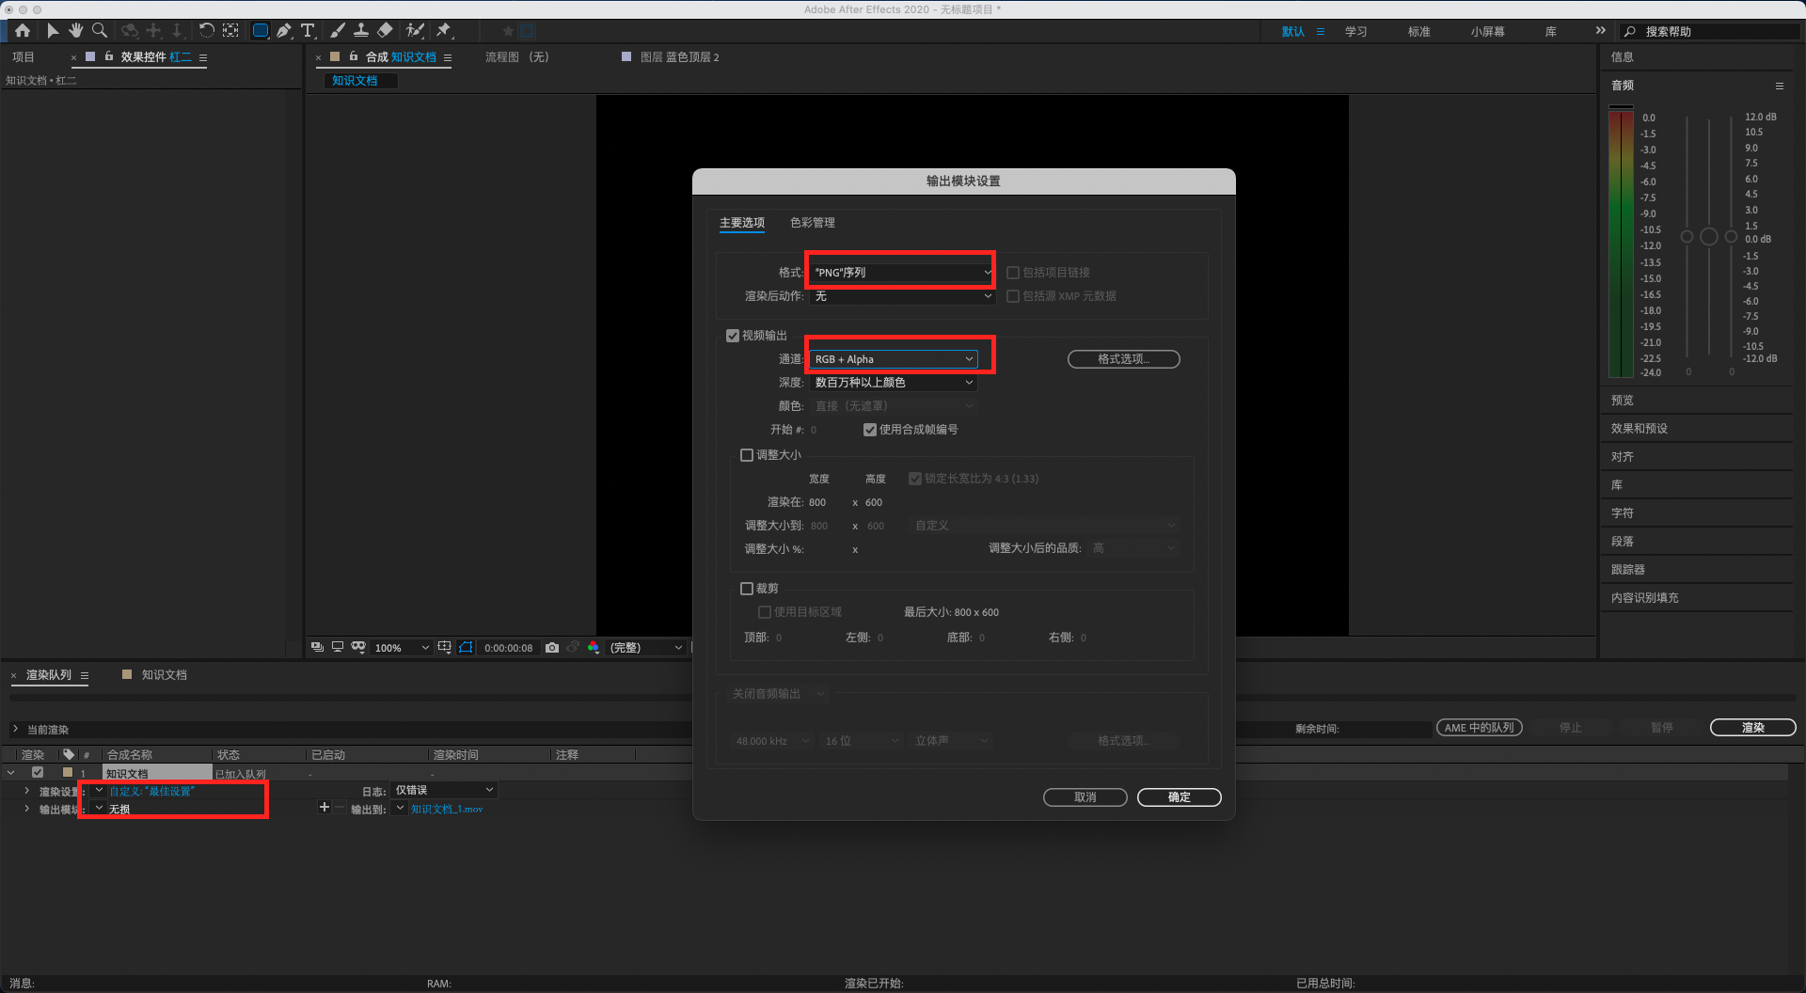Select the Hand tool
The image size is (1806, 993).
point(76,31)
